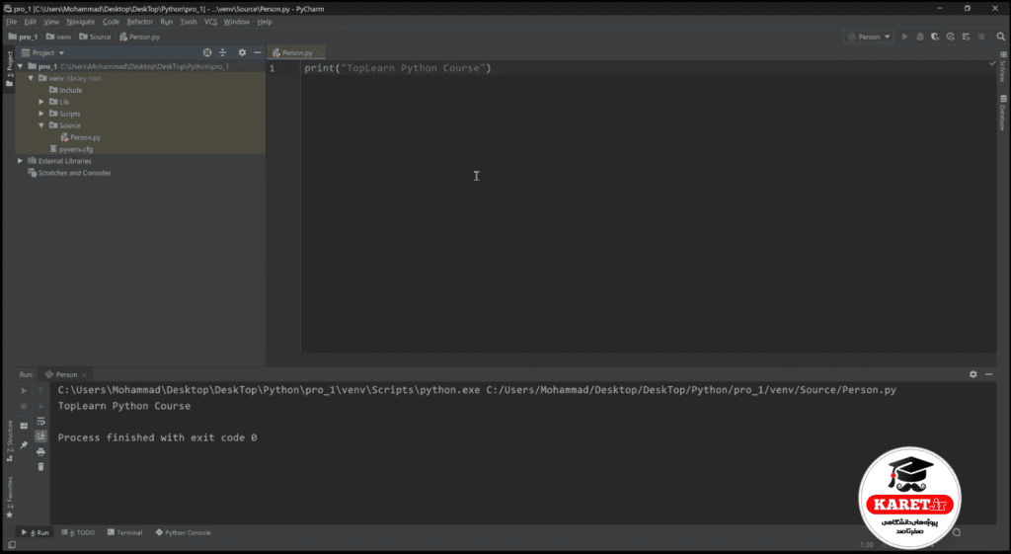Run Person with coverage icon

[935, 37]
